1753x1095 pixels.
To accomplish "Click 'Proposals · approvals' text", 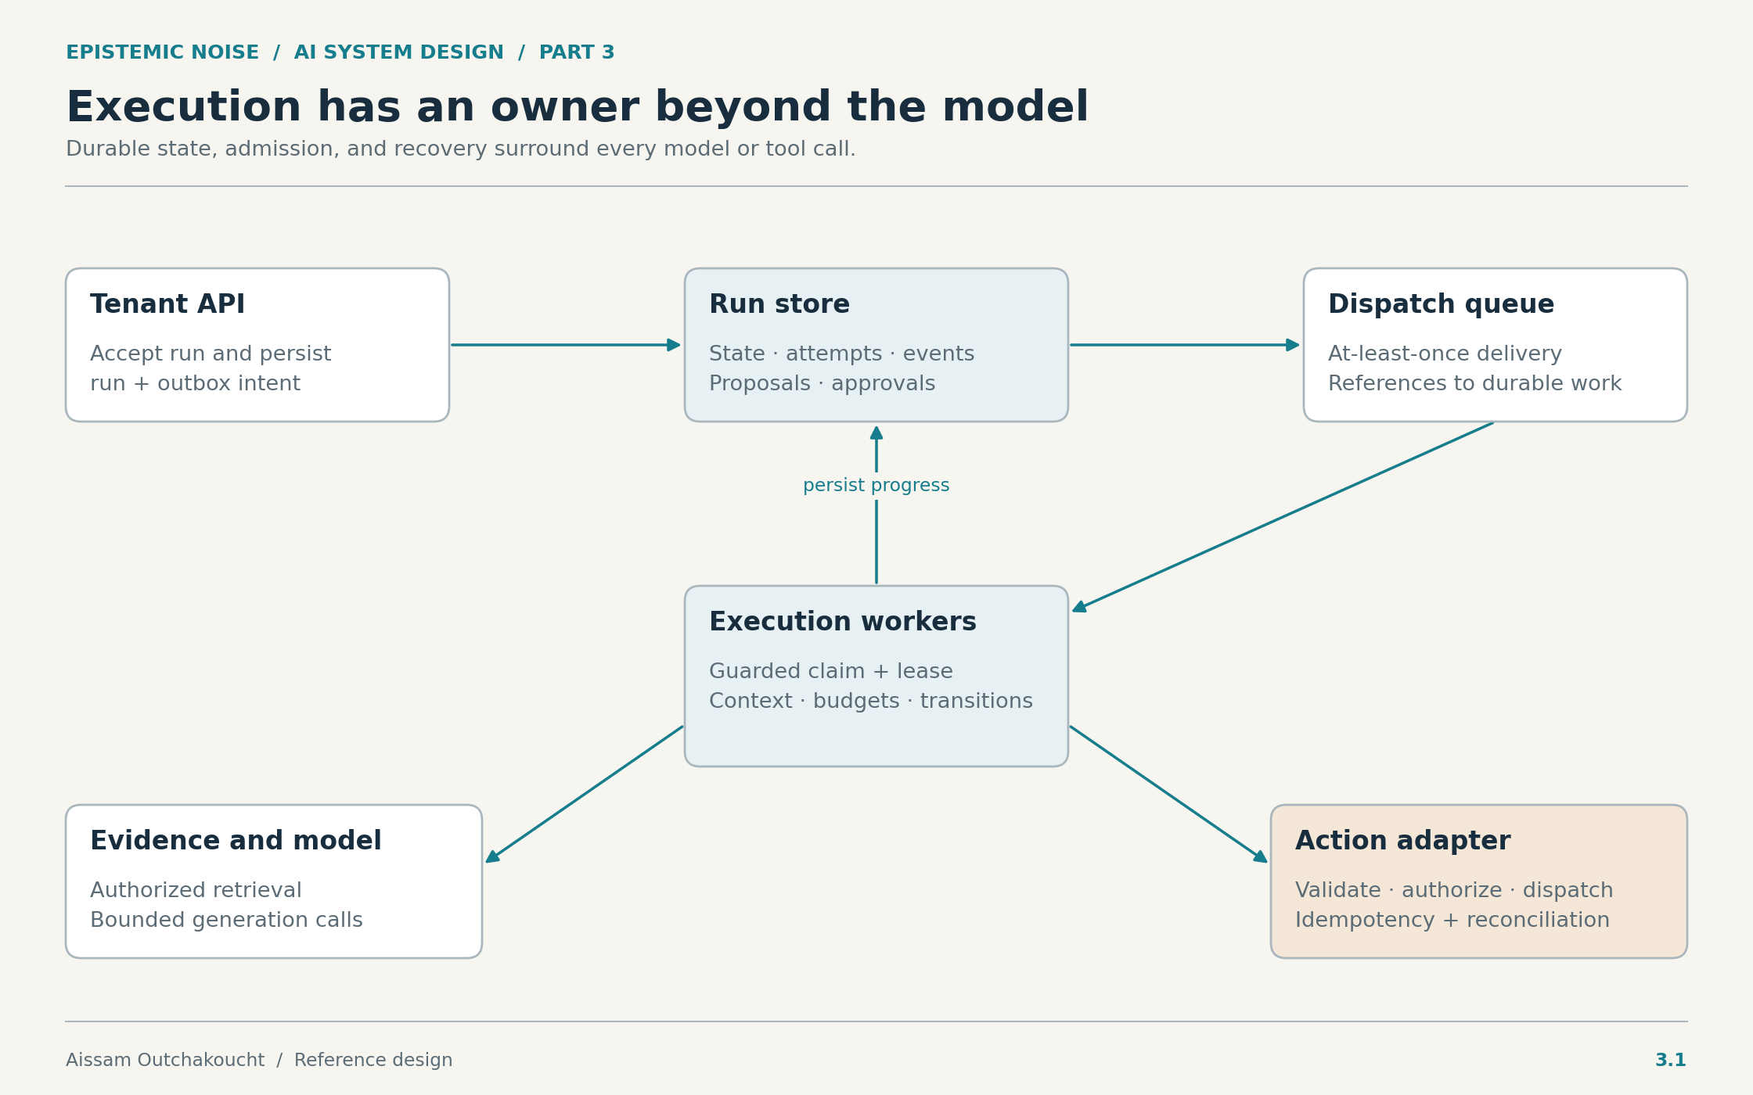I will pos(823,384).
